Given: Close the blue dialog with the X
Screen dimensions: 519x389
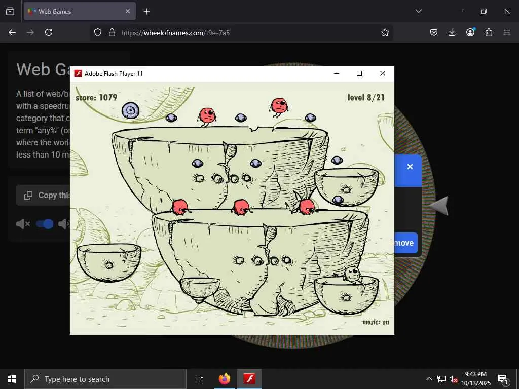Looking at the screenshot, I should [x=410, y=167].
